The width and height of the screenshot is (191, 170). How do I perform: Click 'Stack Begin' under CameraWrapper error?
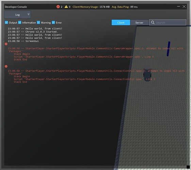22,54
